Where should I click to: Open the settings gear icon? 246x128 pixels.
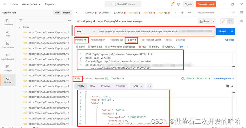[179, 4]
